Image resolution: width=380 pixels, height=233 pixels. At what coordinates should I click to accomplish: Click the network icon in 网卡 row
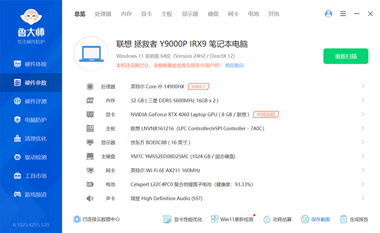coord(90,170)
